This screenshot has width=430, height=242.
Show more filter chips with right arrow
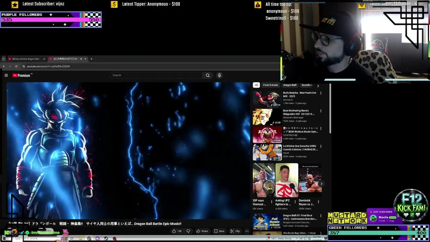[318, 86]
